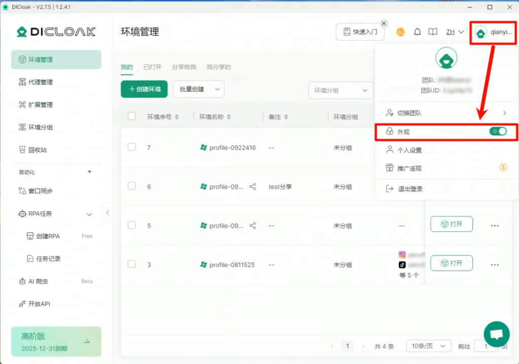Click the orange coin icon in header

coord(400,32)
